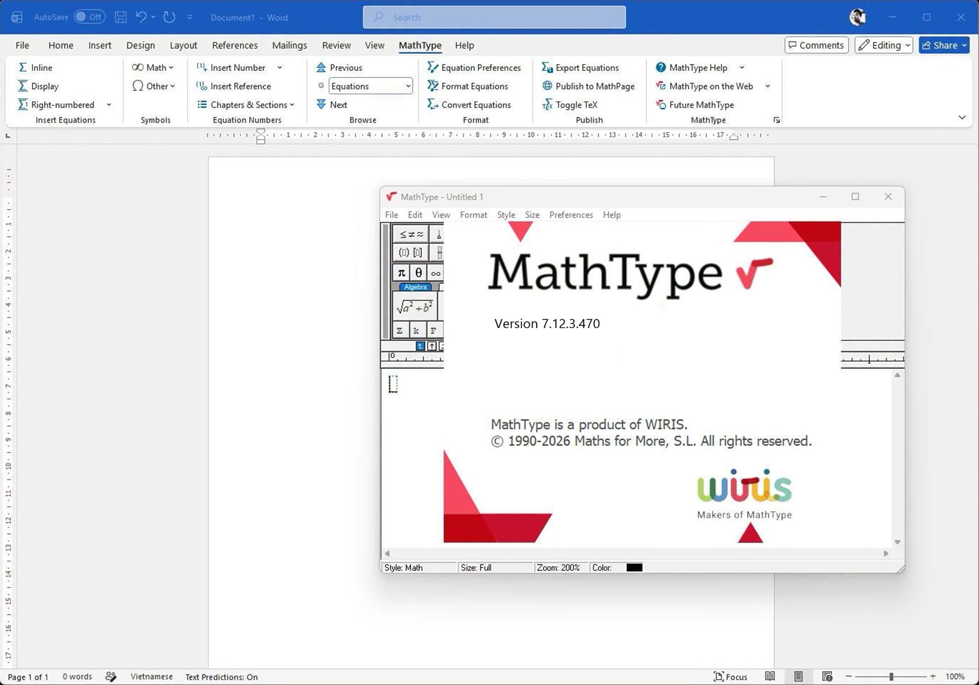Go to the Previous equation
Screen dimensions: 979x685
tap(339, 67)
